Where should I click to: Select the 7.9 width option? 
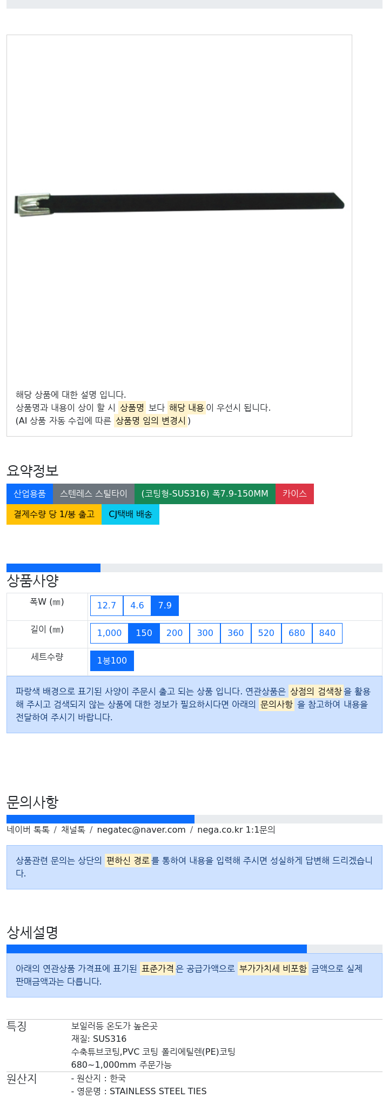165,606
